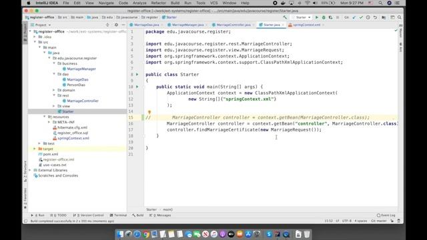
Task: Click the Apple menu icon
Action: (28, 3)
